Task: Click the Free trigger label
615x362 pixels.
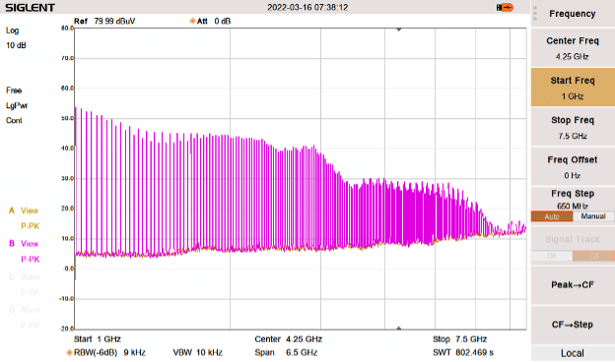Action: (14, 90)
